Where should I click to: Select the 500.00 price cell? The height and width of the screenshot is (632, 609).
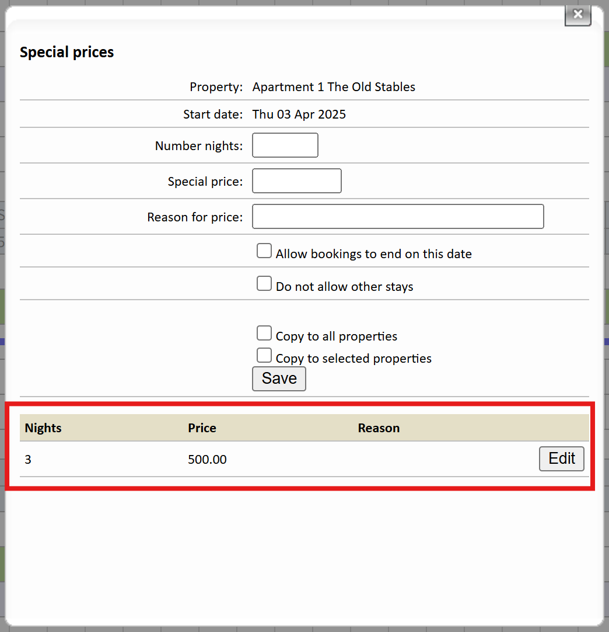click(x=207, y=460)
